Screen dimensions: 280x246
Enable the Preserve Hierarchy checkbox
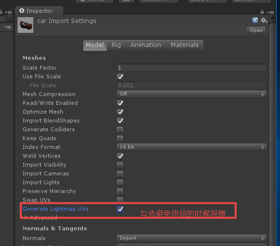120,191
